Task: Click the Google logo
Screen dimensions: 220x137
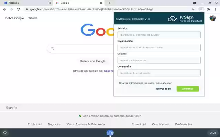Action: (97, 30)
